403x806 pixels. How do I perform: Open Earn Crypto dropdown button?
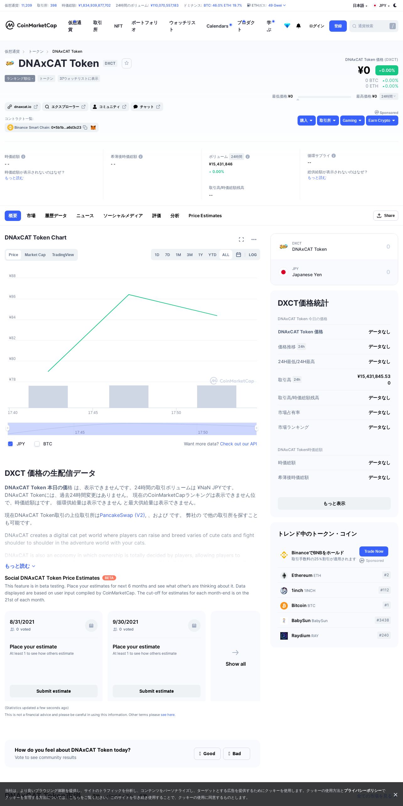[382, 121]
